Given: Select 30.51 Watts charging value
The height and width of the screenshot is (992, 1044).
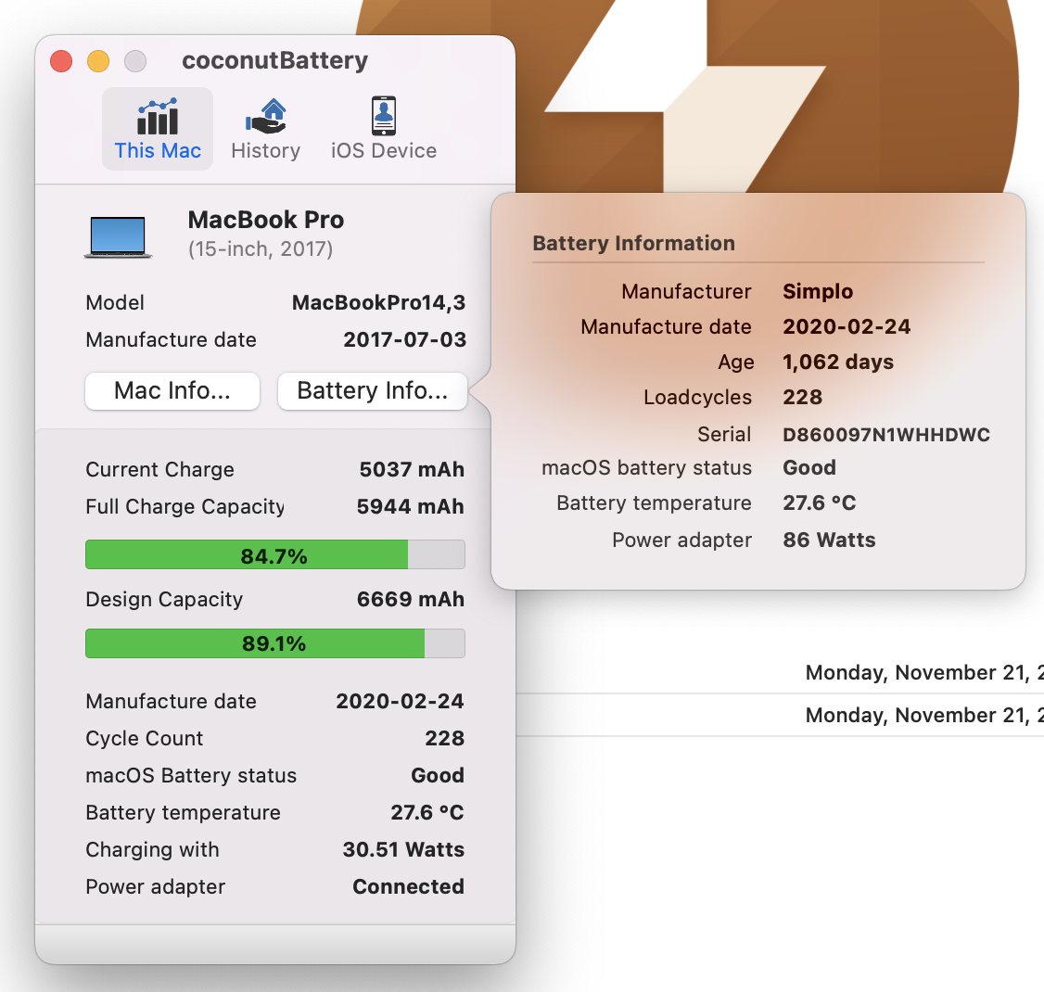Looking at the screenshot, I should coord(403,849).
